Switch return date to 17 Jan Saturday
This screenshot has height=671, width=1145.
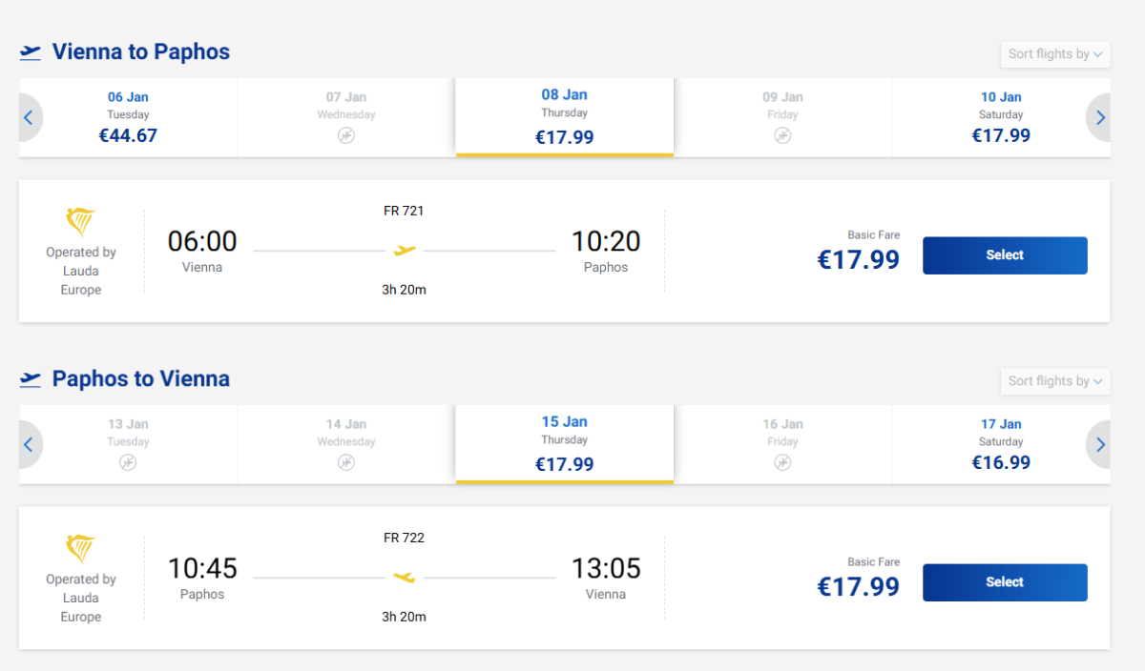click(x=1001, y=444)
